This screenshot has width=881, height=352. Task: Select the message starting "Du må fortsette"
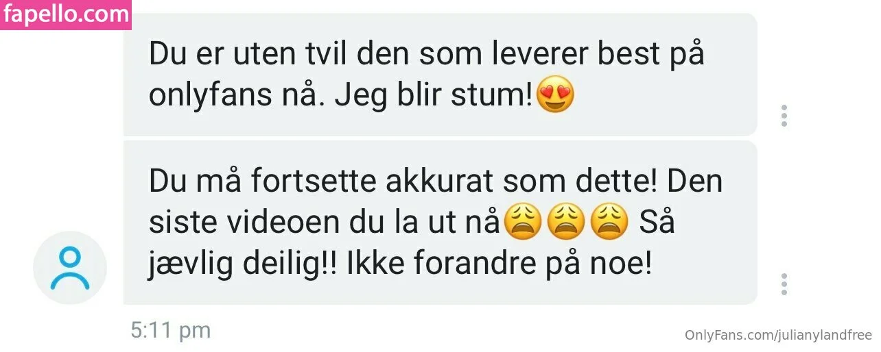(x=440, y=223)
